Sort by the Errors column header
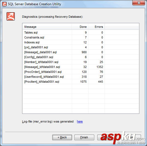 (96, 27)
